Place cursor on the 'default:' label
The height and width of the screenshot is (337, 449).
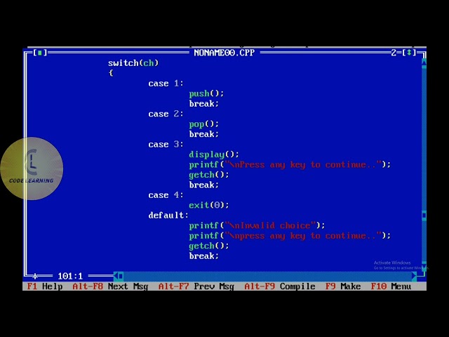pyautogui.click(x=168, y=216)
